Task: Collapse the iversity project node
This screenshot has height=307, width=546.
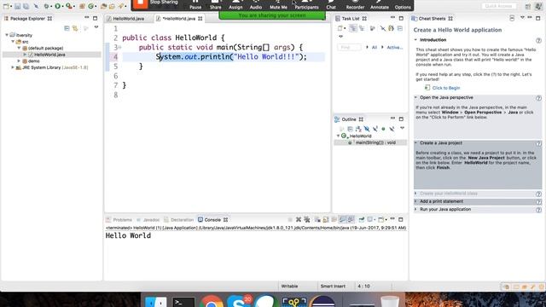Action: 7,35
